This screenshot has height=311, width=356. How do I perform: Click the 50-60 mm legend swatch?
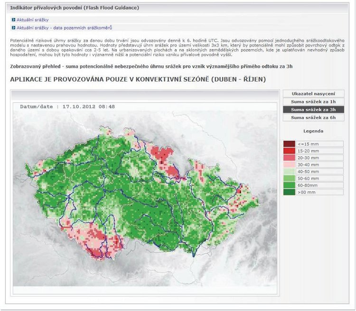(x=289, y=179)
